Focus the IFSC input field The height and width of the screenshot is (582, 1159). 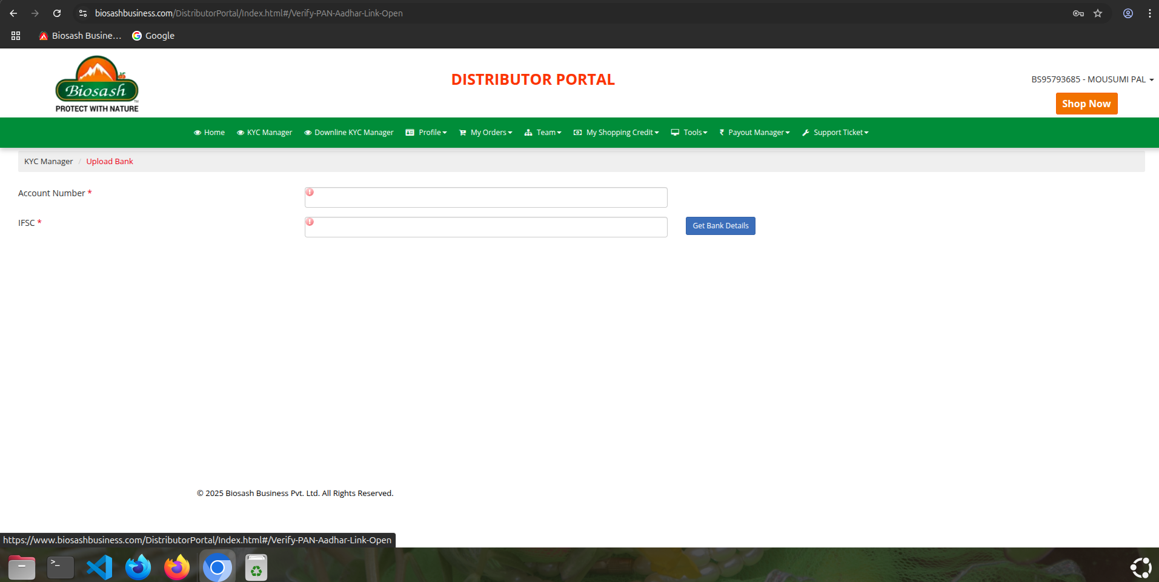(486, 227)
